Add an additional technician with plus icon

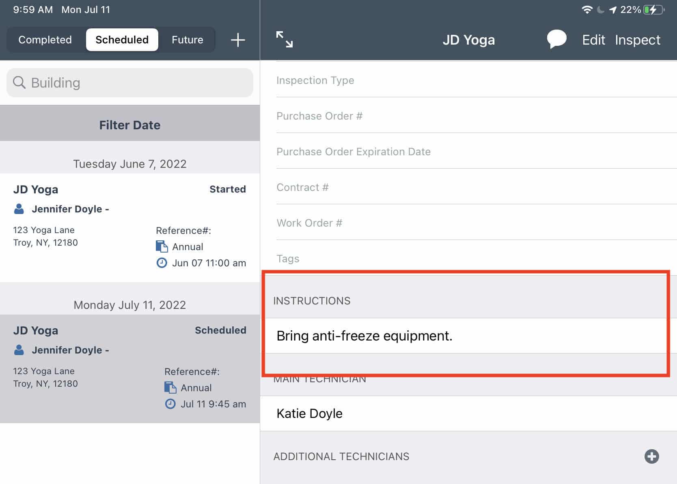pyautogui.click(x=651, y=456)
